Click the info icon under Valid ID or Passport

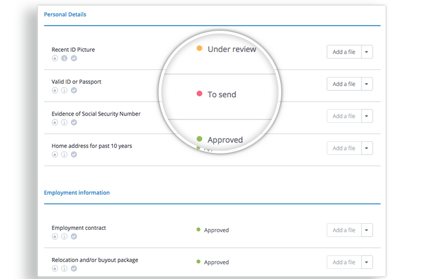coord(64,90)
